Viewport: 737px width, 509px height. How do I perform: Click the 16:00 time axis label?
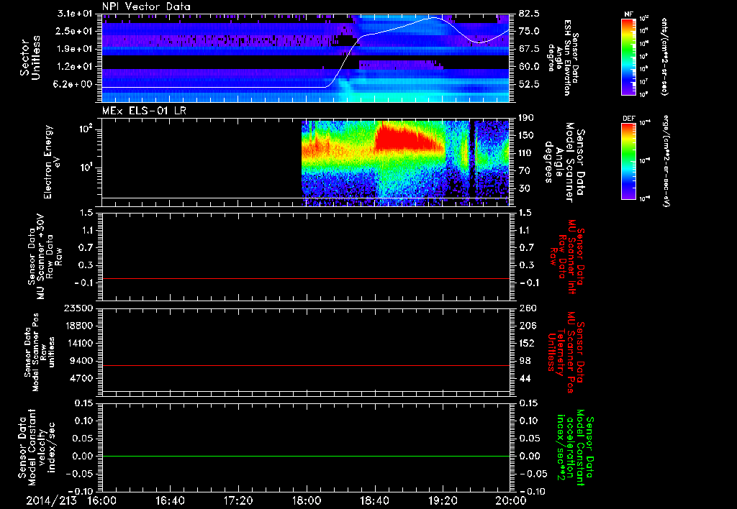point(102,500)
